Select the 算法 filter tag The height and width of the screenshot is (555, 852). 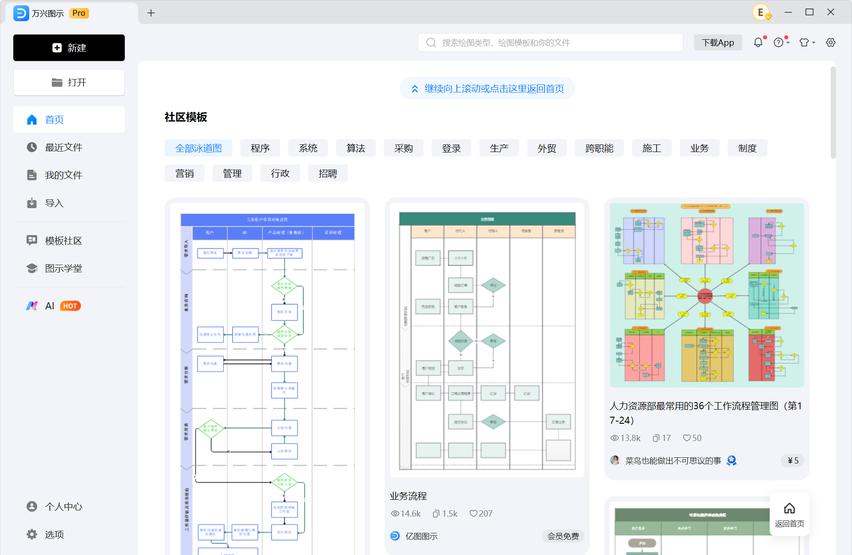click(355, 148)
